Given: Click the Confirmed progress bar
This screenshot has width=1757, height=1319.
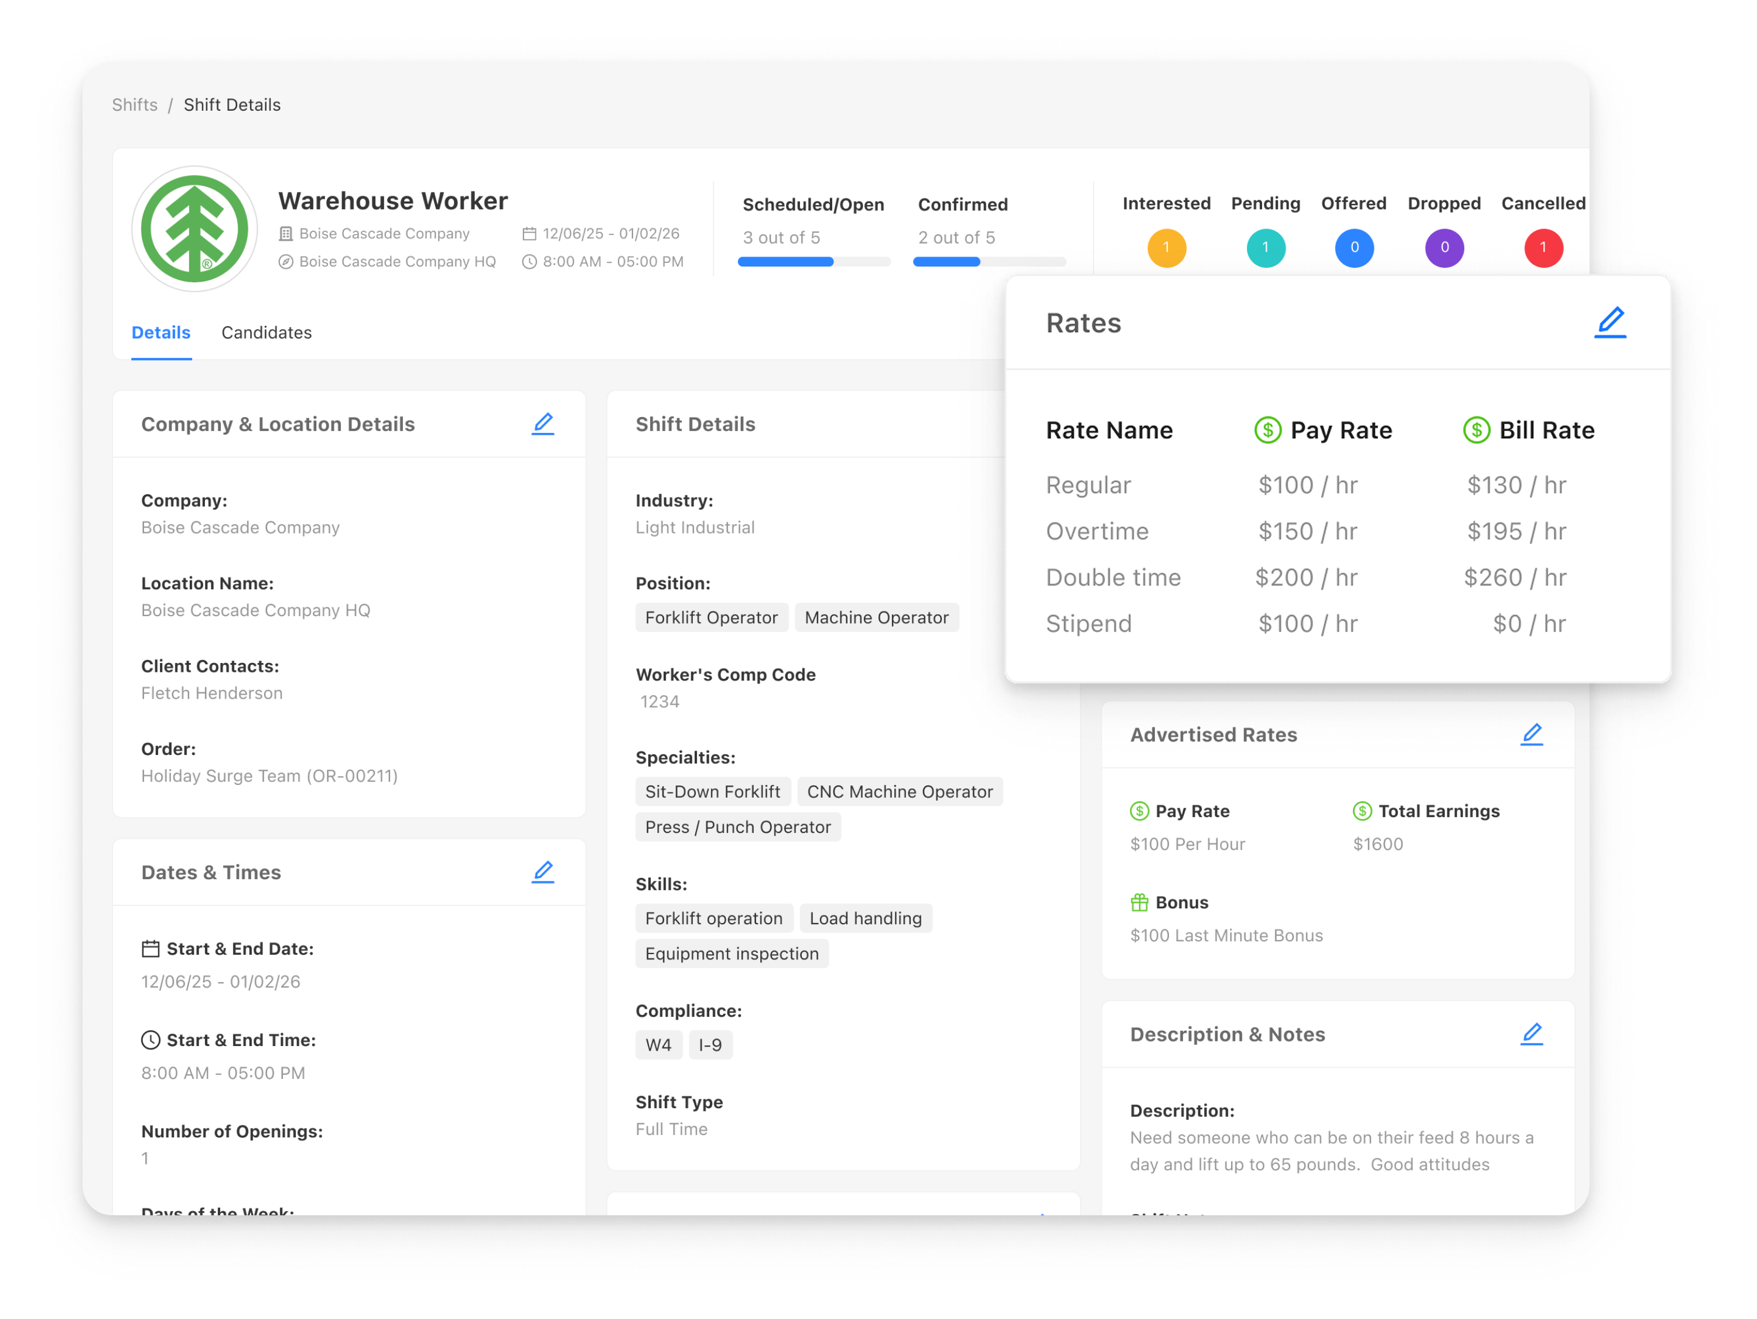Looking at the screenshot, I should tap(989, 261).
